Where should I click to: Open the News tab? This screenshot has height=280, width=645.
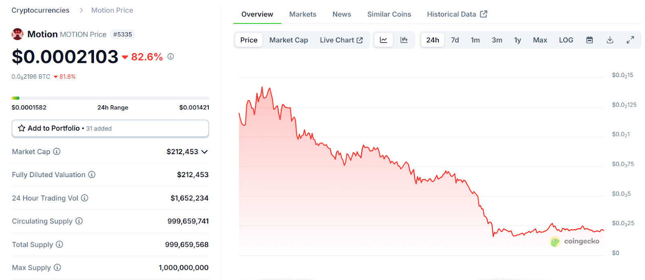coord(342,14)
